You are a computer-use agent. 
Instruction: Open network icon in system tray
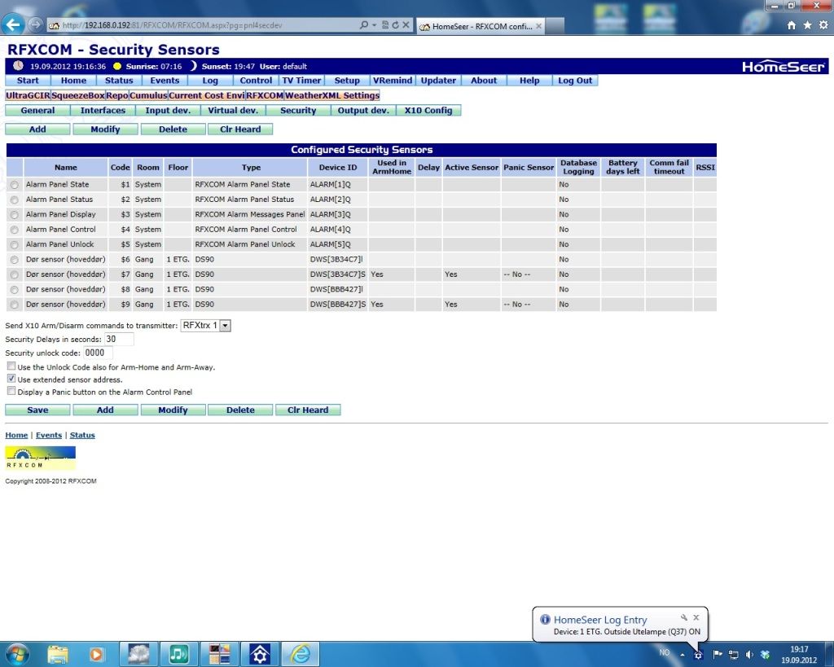(x=734, y=654)
